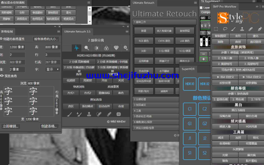
Task: Click the gear icon beside 创建的表格属性
Action: [x=1, y=39]
